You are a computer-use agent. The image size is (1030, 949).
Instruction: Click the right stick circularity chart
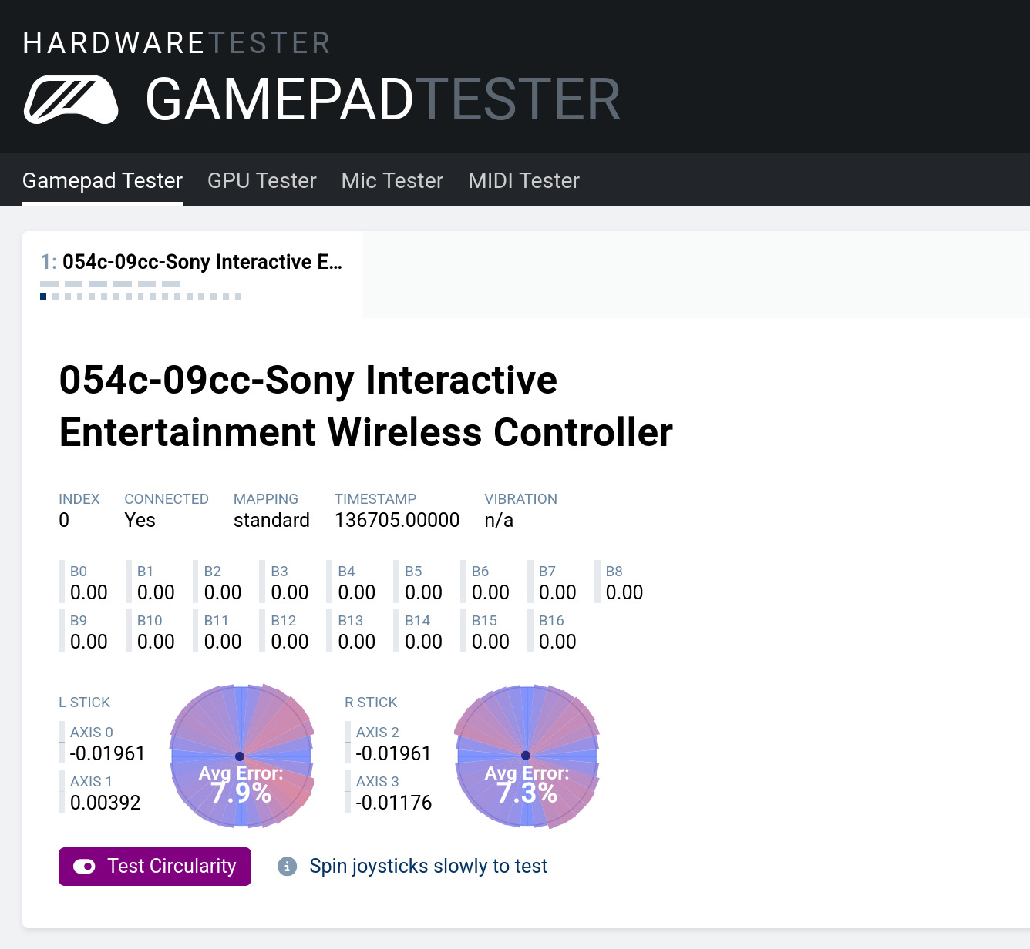(527, 756)
